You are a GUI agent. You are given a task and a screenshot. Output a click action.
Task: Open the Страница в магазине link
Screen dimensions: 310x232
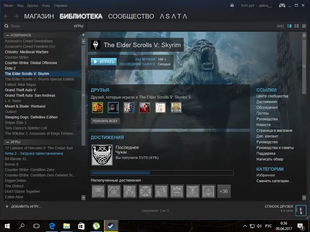pos(274,130)
